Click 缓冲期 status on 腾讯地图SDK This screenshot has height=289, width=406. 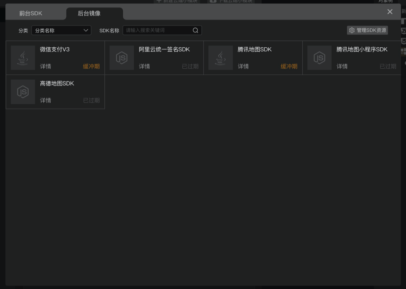pos(289,66)
